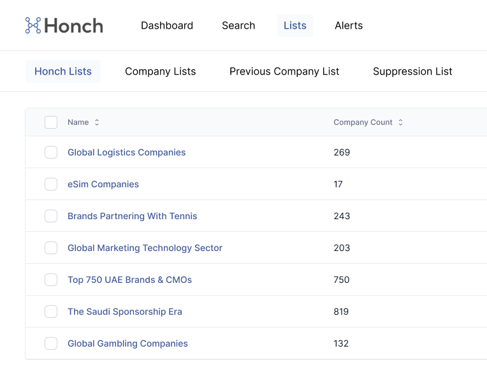Sort by Company Count arrows
The height and width of the screenshot is (381, 487).
pos(401,122)
